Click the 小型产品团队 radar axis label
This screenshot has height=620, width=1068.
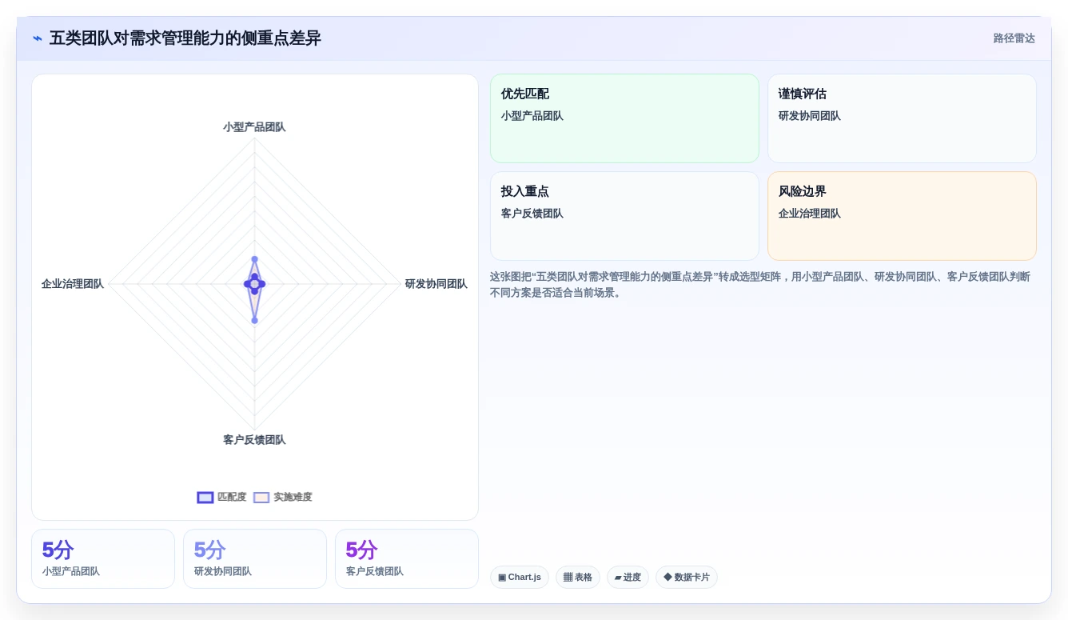pyautogui.click(x=254, y=126)
